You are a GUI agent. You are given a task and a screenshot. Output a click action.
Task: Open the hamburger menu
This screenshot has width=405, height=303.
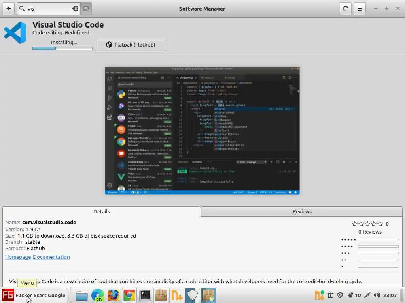[360, 9]
